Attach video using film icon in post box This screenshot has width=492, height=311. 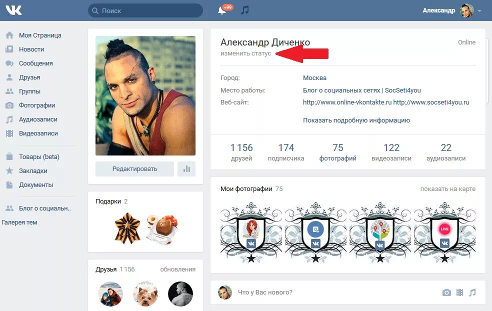[x=459, y=292]
